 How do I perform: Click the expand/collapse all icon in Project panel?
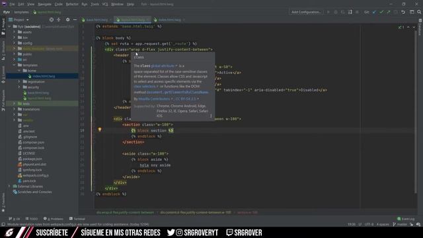[59, 20]
